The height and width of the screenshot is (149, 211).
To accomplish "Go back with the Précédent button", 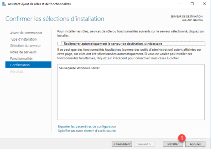I will click(122, 144).
